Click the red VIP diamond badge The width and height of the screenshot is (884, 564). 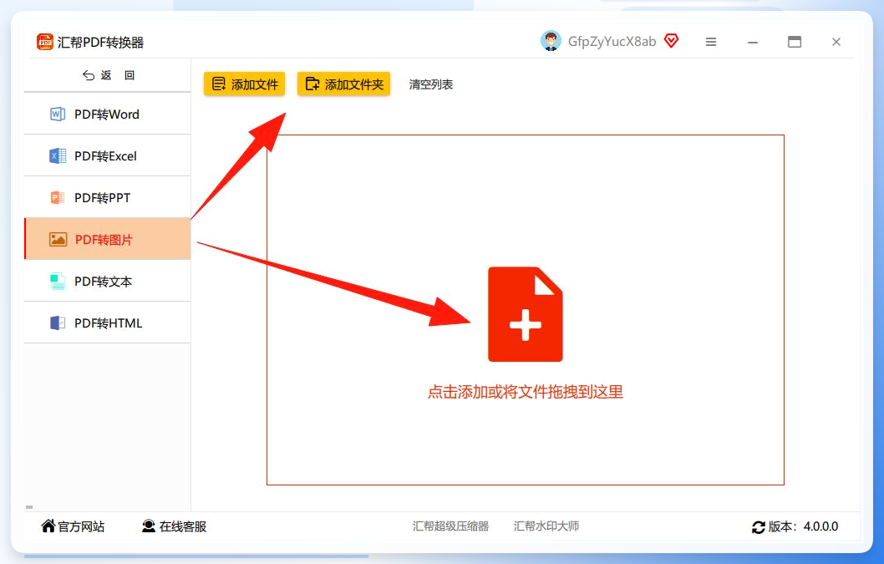(x=671, y=41)
